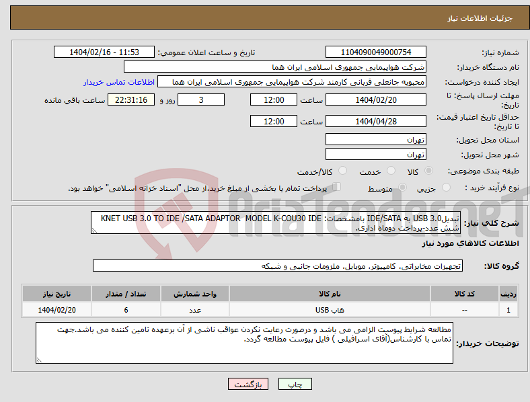Click the اطلاعات کالاهای مورد نیاز heading
This screenshot has height=402, width=530.
(x=470, y=243)
